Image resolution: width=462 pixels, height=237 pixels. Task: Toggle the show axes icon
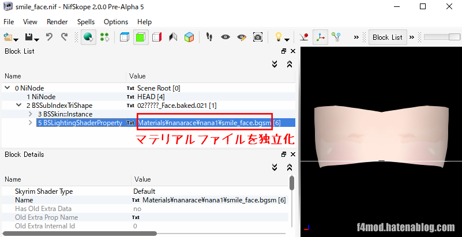320,37
